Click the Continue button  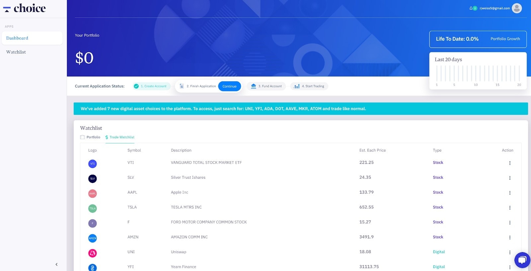(x=229, y=86)
